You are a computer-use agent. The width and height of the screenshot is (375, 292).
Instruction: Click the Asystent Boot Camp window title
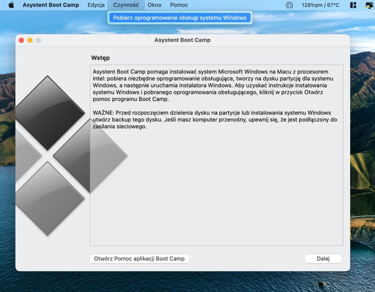coord(182,40)
